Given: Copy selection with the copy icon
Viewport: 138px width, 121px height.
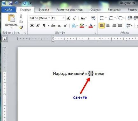Looking at the screenshot, I should [x=21, y=21].
